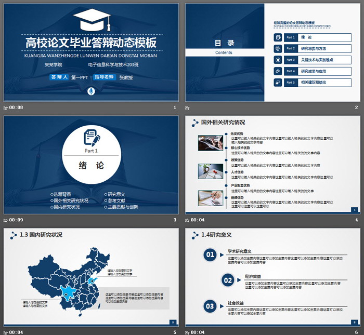Viewport: 364px width, 335px height.
Task: Click the Part 1 document icon in contents
Action: tap(278, 37)
